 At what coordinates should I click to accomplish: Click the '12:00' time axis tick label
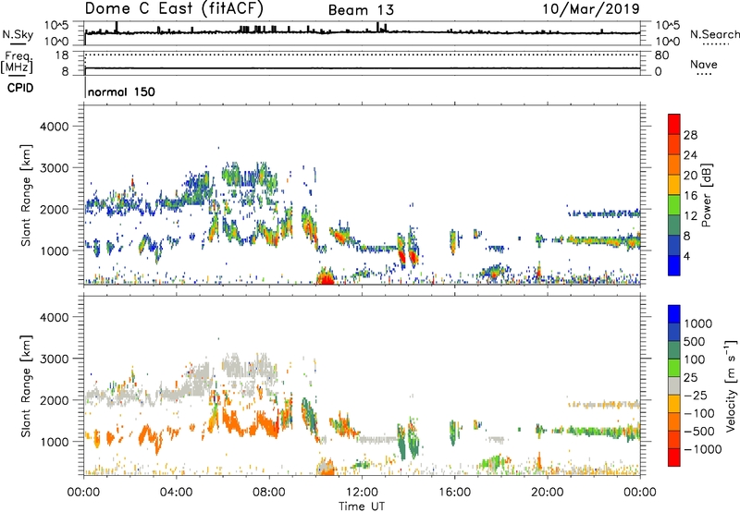(362, 493)
